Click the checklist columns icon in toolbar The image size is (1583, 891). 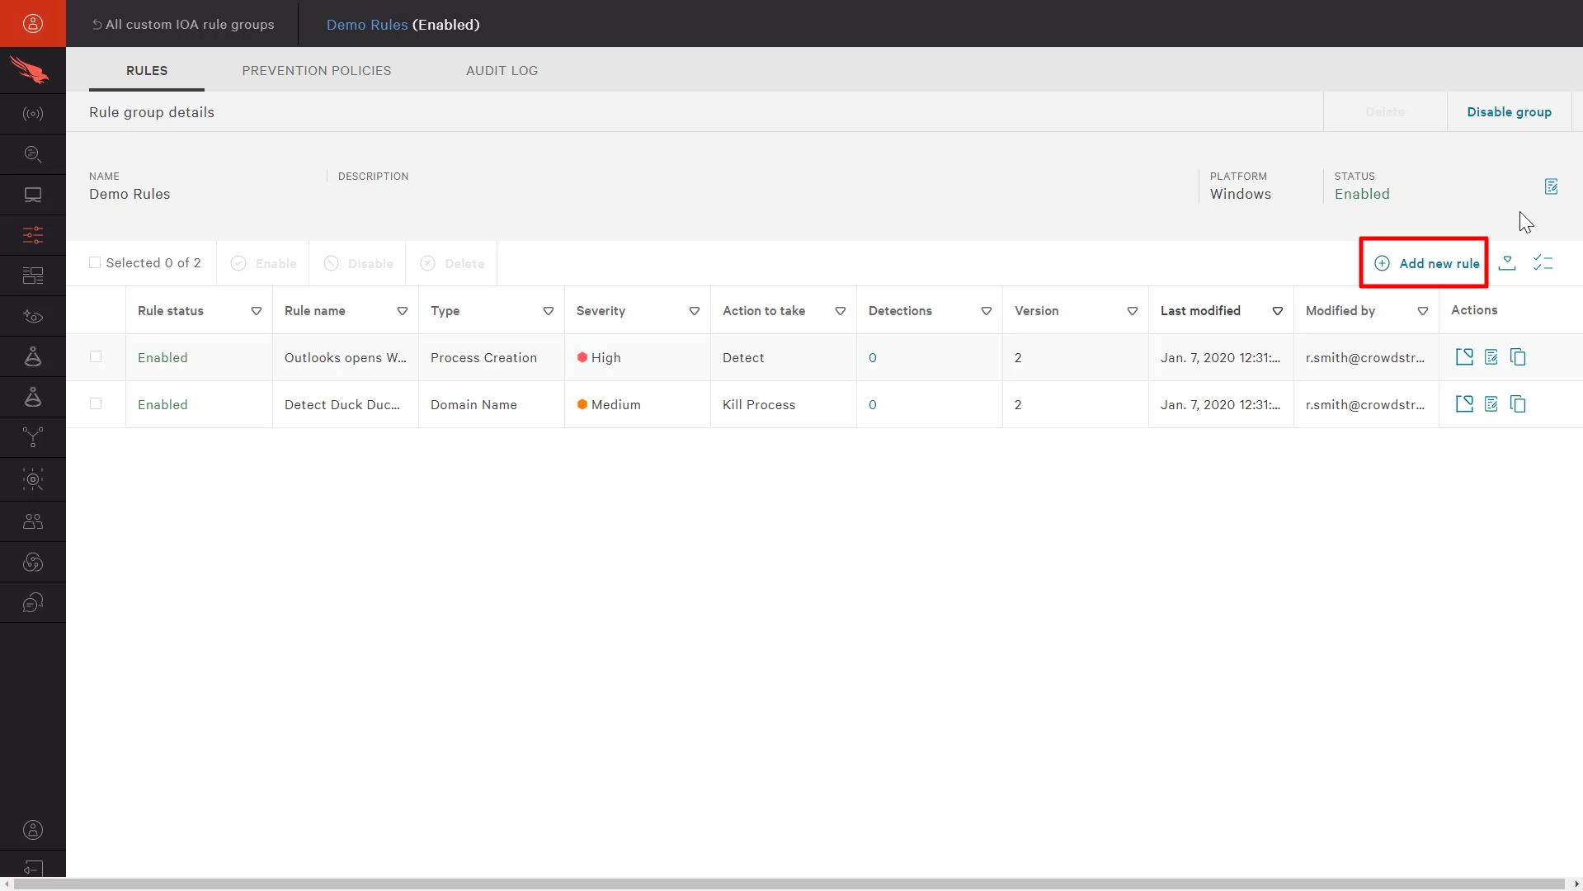pos(1543,263)
